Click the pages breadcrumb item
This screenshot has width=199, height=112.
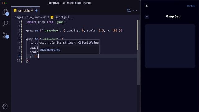pos(19,17)
